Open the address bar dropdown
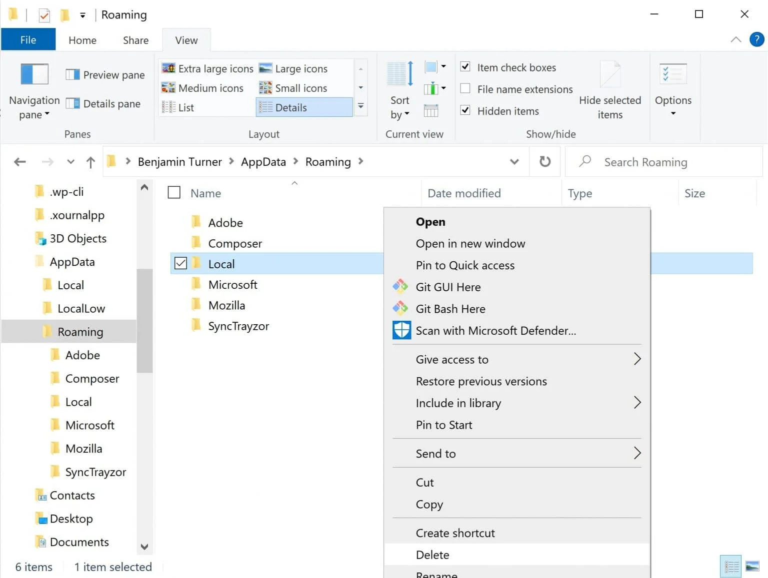Screen dimensions: 768x578 [x=514, y=161]
